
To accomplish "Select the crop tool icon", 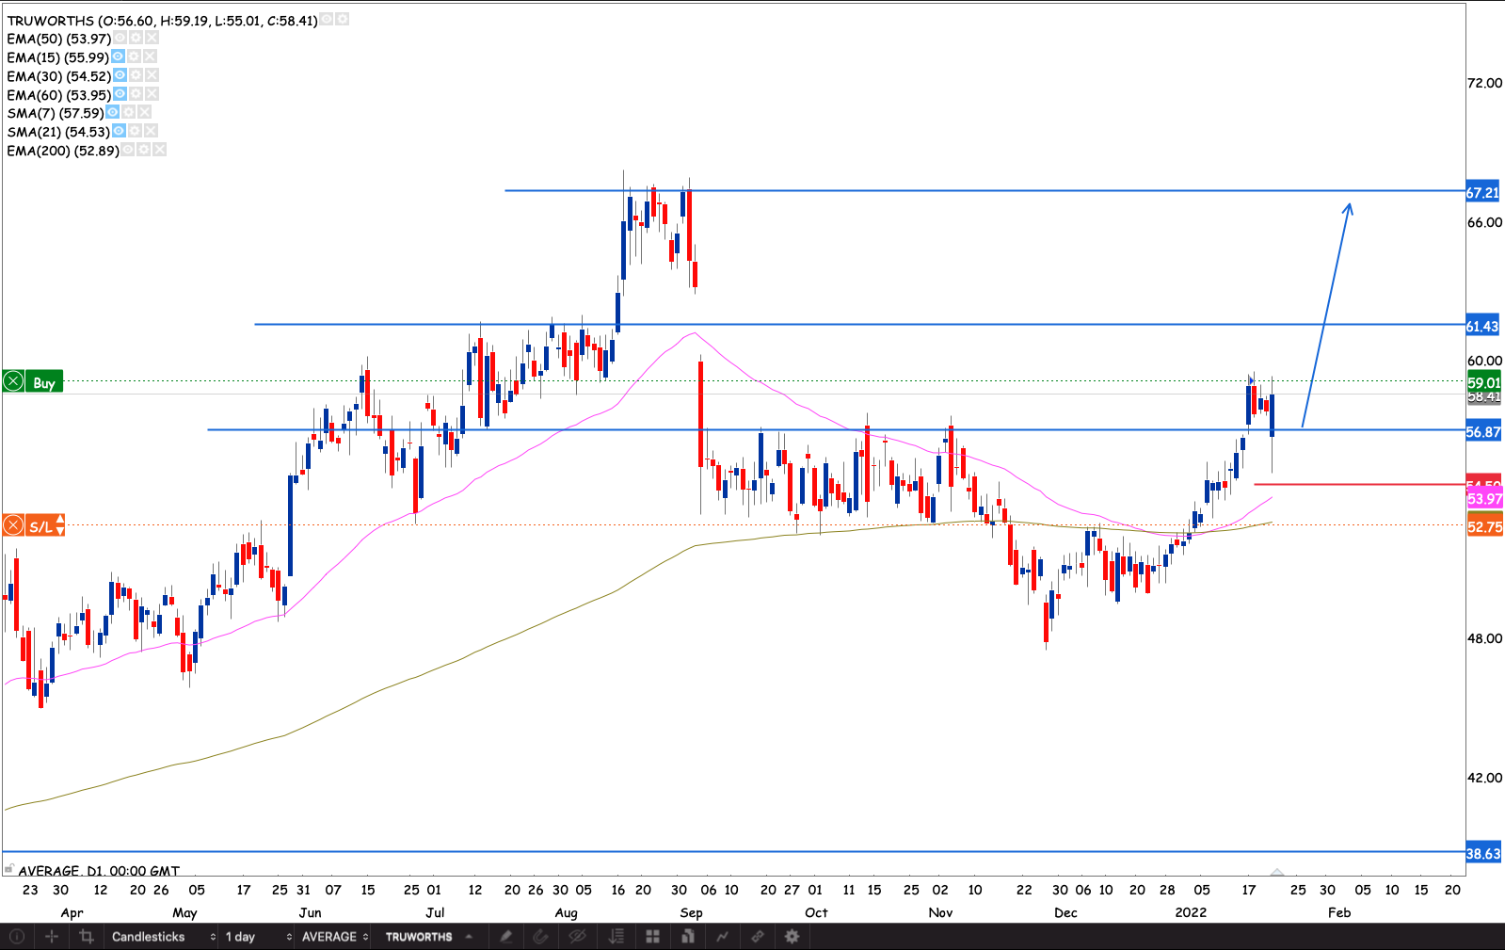I will (87, 937).
